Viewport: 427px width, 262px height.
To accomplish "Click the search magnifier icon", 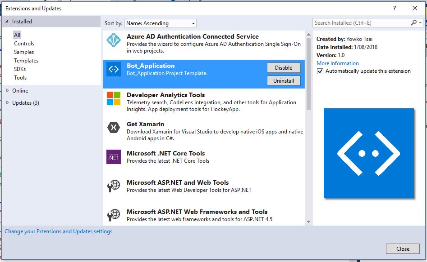I will (413, 23).
